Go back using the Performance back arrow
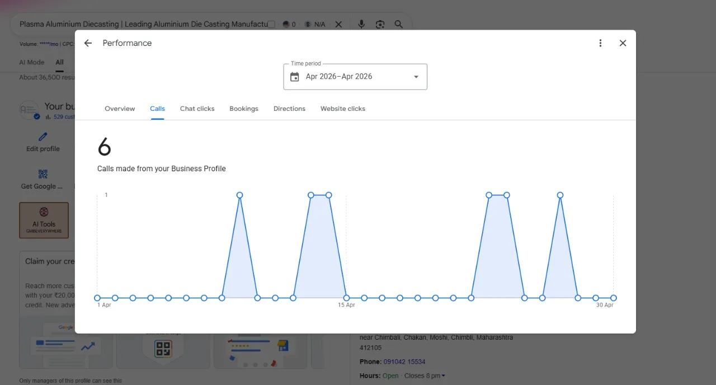The height and width of the screenshot is (385, 716). [88, 43]
